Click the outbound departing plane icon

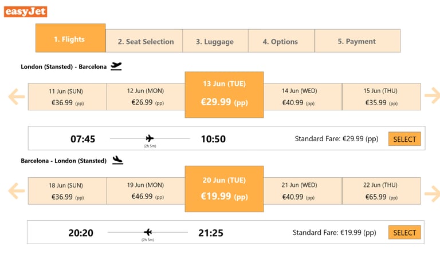click(116, 66)
